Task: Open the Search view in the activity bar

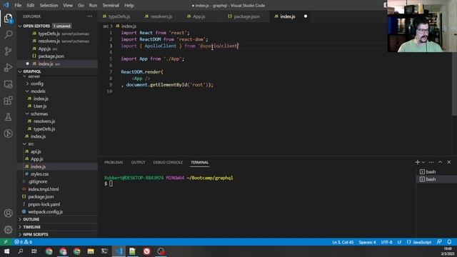Action: tap(8, 34)
